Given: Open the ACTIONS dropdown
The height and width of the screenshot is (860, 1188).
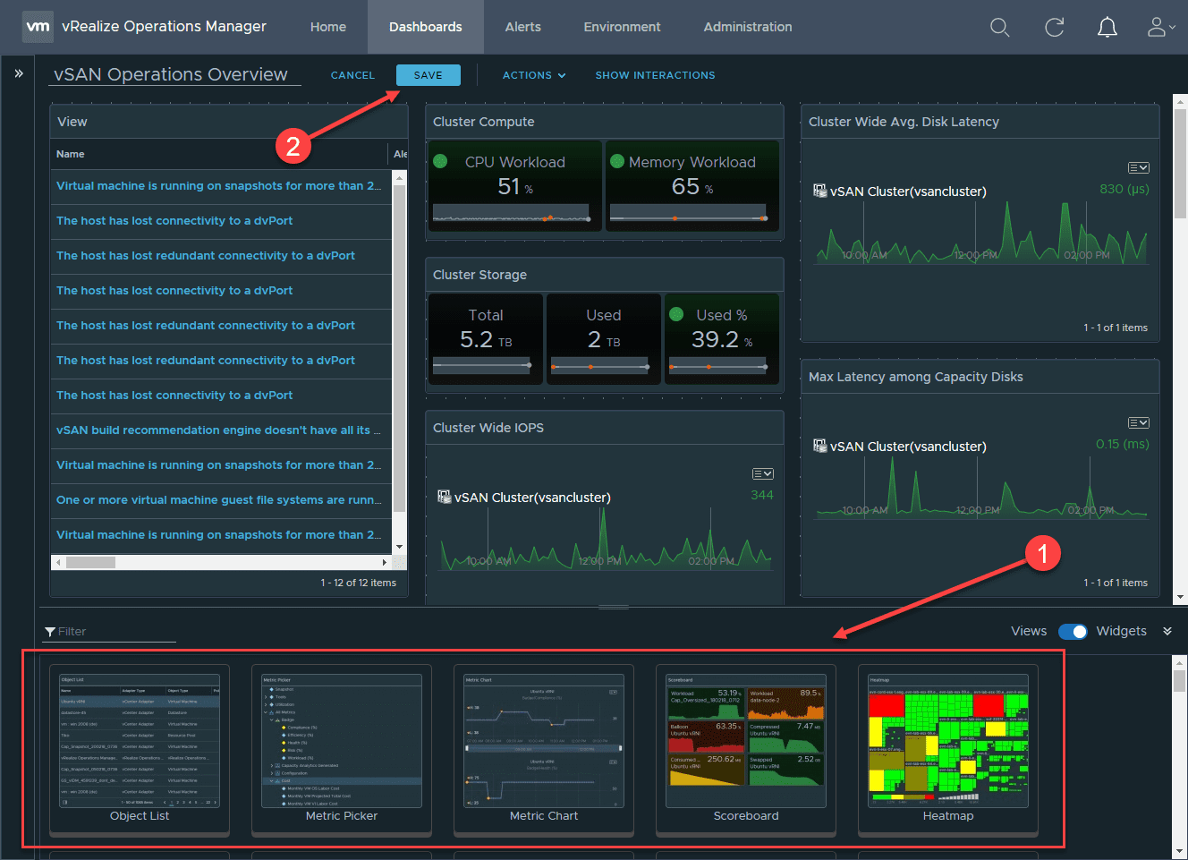Looking at the screenshot, I should click(534, 75).
